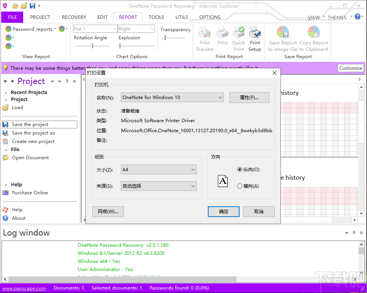Switch to the TOOLS ribbon tab
Image resolution: width=367 pixels, height=293 pixels.
click(156, 17)
